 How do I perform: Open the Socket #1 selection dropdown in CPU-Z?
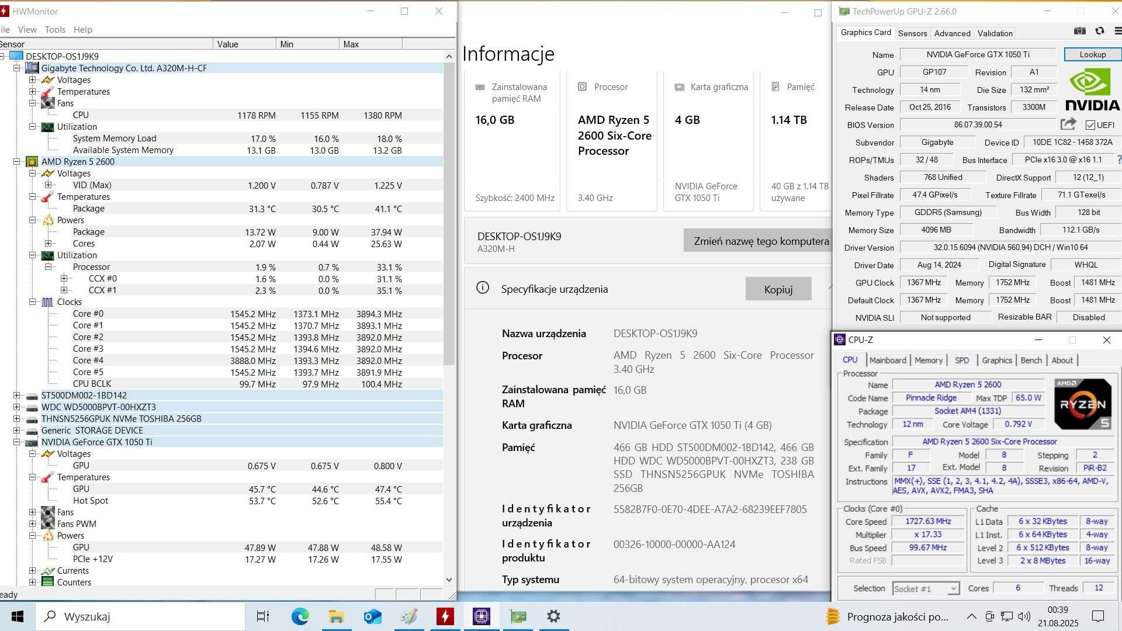coord(953,588)
